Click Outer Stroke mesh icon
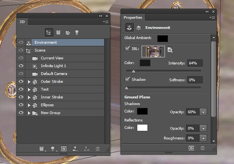 [35, 82]
